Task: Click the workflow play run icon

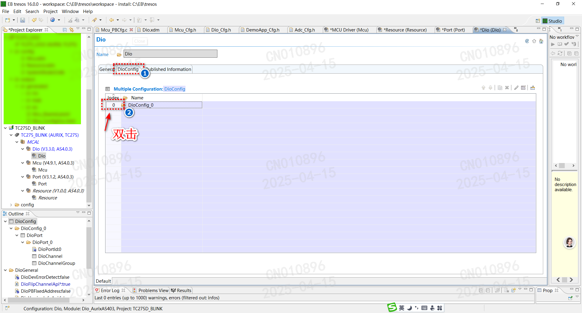Action: coord(553,44)
